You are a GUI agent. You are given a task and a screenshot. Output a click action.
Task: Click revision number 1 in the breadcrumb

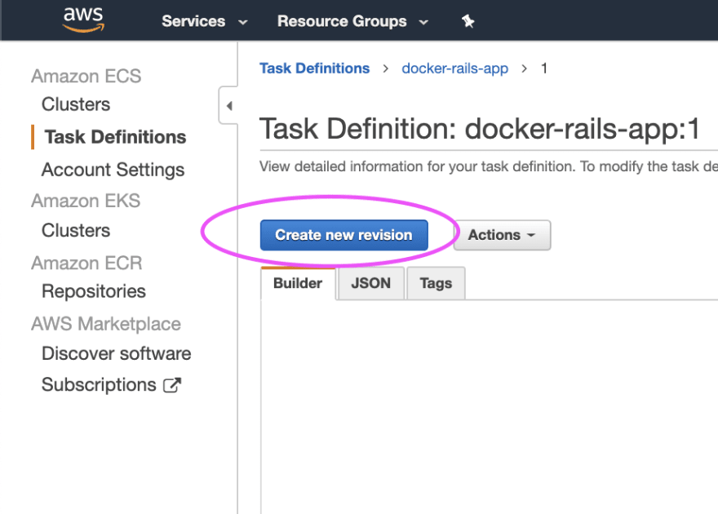[544, 69]
